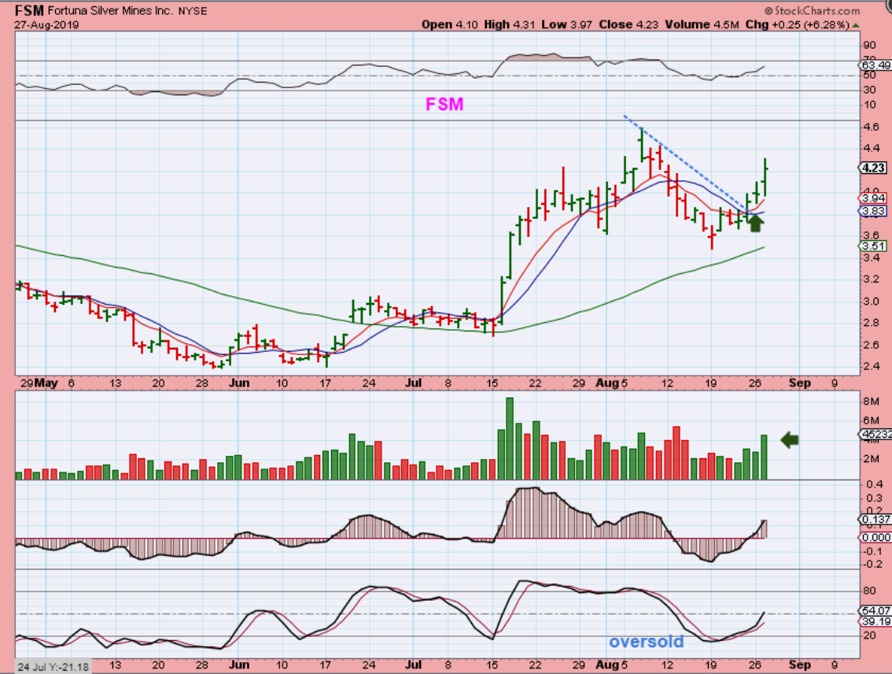Click the 0.000 MACD zero line tag
The width and height of the screenshot is (892, 674).
coord(875,537)
